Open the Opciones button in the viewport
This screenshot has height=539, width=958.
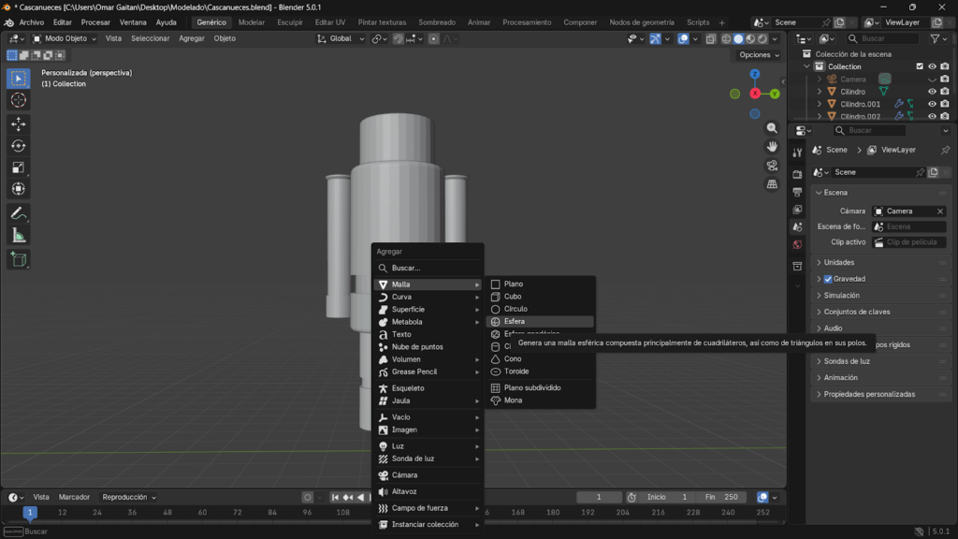pyautogui.click(x=758, y=55)
